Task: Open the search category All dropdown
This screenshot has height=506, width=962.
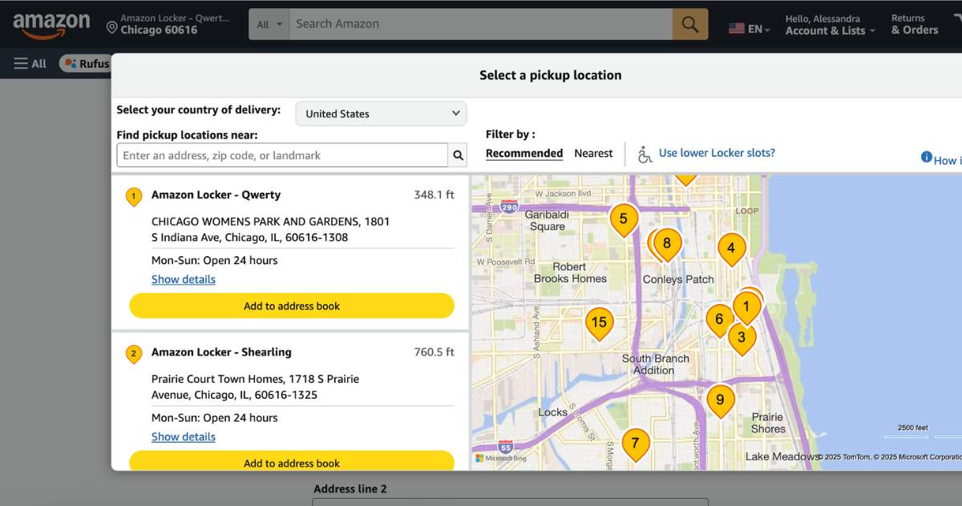Action: pyautogui.click(x=269, y=24)
